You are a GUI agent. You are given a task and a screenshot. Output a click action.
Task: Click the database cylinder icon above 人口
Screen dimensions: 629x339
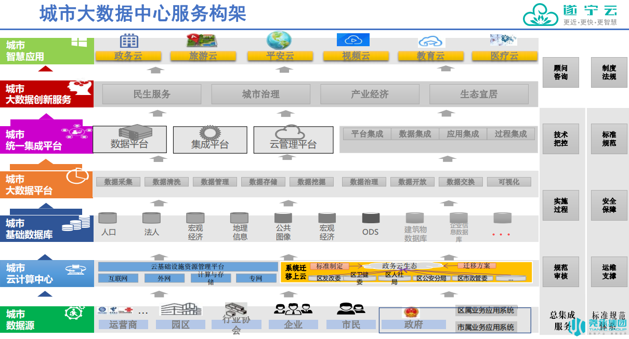click(108, 218)
